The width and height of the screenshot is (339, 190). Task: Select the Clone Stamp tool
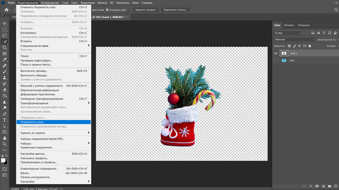click(x=5, y=78)
